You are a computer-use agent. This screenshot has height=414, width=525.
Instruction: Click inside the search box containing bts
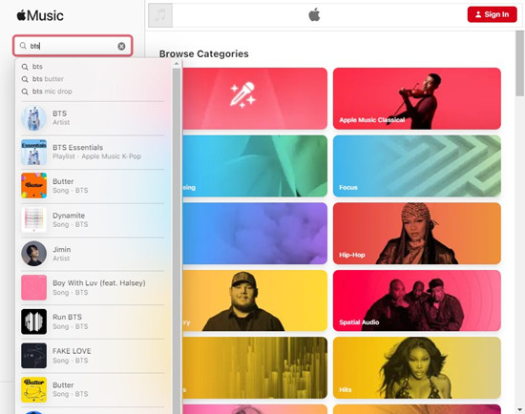point(73,46)
